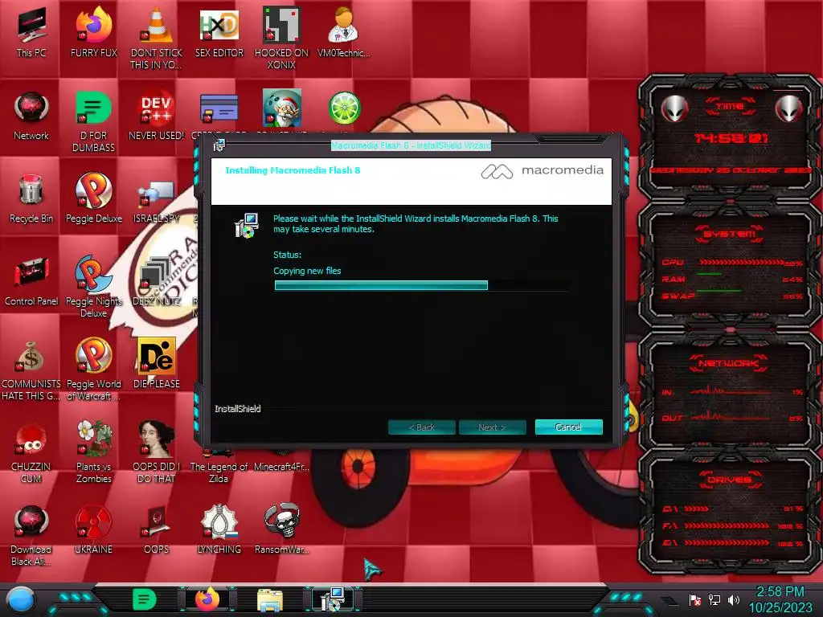Open the Action Center flag tray icon

point(695,600)
